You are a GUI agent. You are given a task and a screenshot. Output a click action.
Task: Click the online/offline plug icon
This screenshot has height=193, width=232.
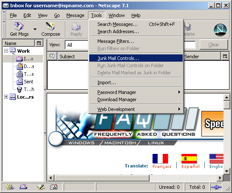click(216, 187)
